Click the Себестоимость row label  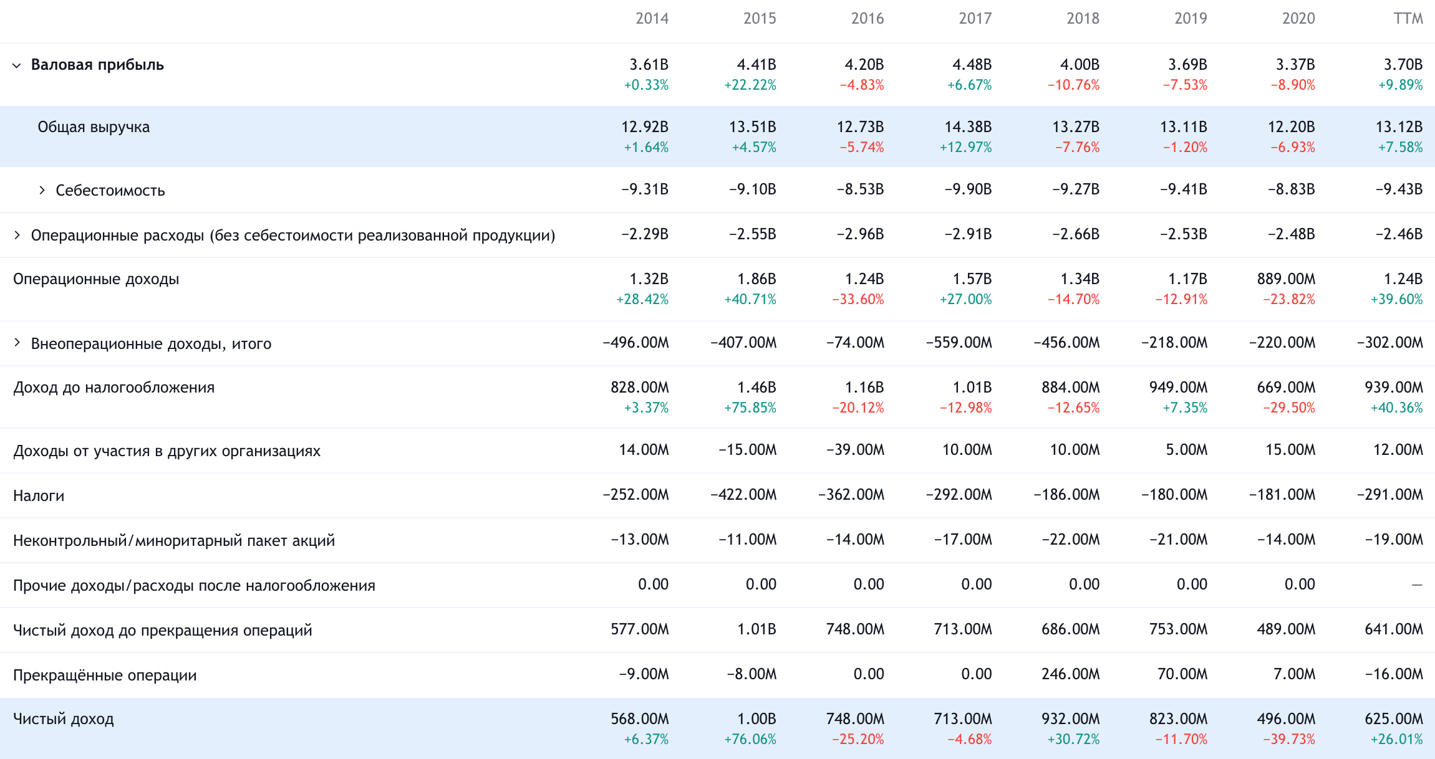coord(110,190)
